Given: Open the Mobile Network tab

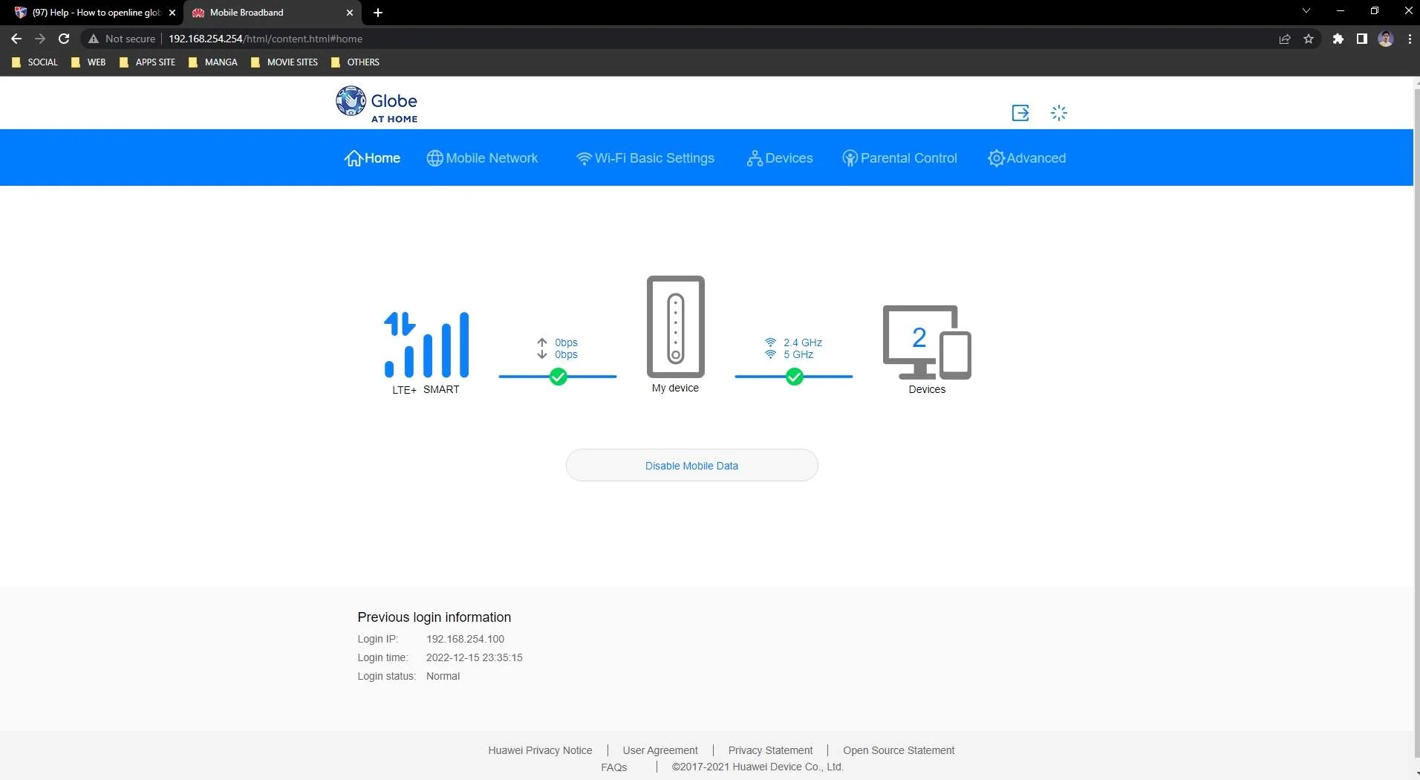Looking at the screenshot, I should pyautogui.click(x=482, y=158).
